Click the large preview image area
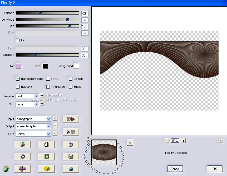 (159, 71)
